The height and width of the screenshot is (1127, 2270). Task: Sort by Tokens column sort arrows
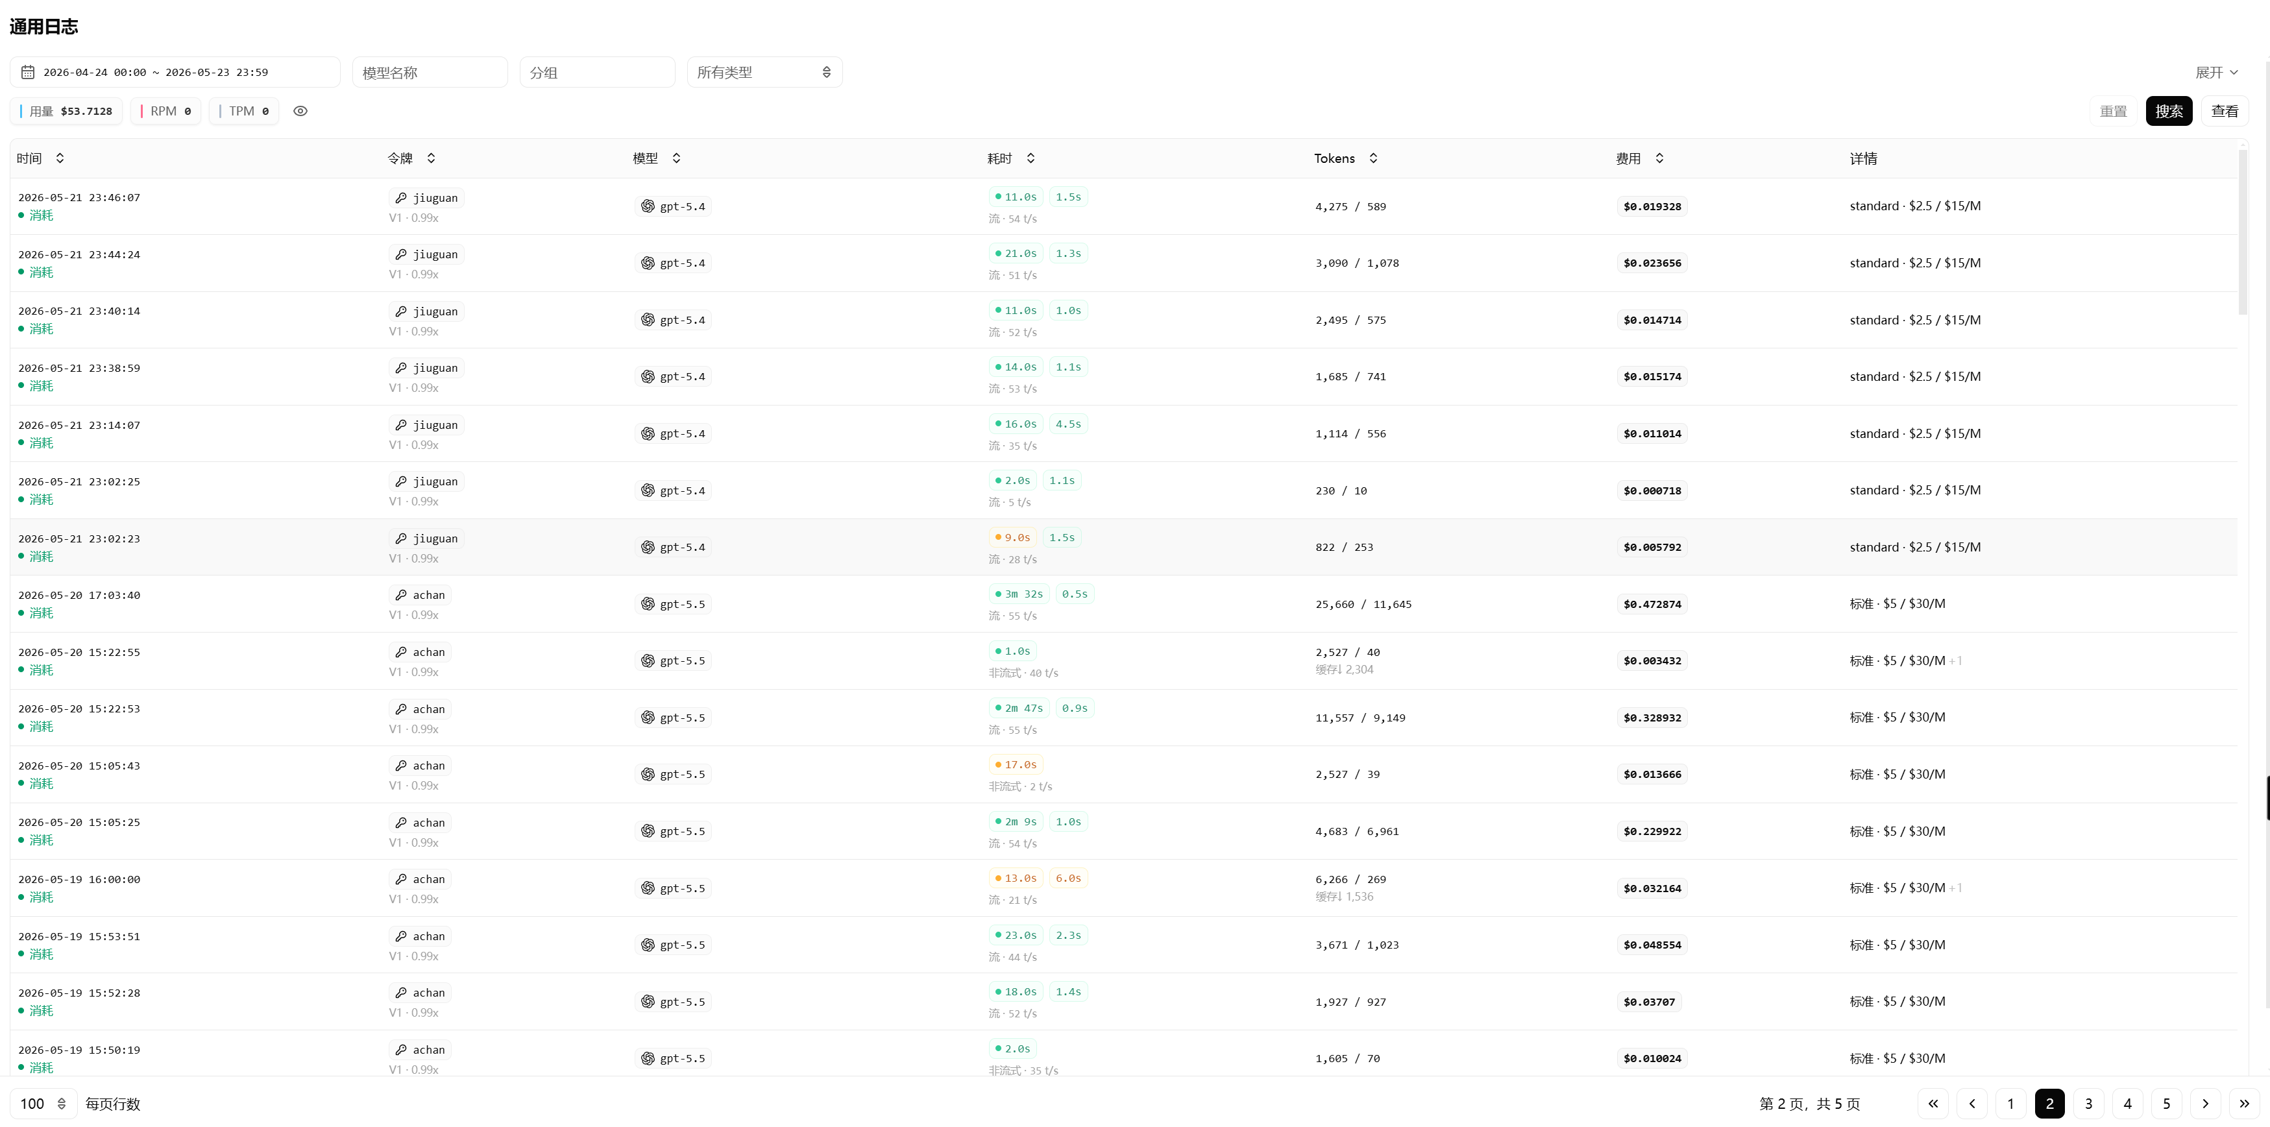(x=1373, y=158)
